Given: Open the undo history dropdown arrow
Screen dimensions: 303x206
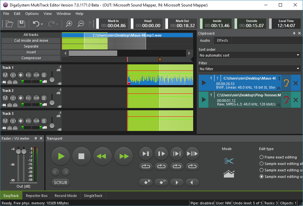Looking at the screenshot, I should (42, 24).
